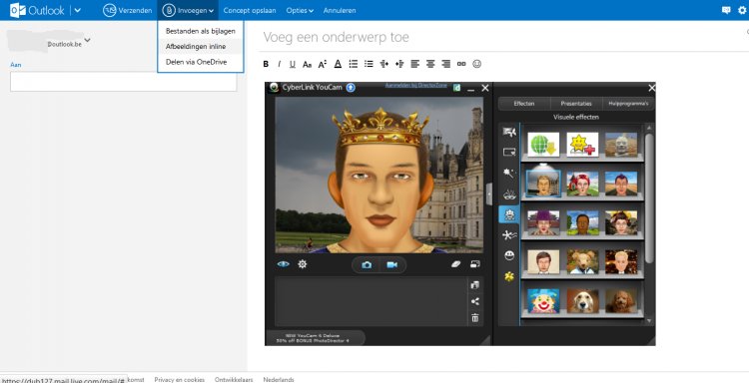Toggle italic formatting

click(279, 64)
